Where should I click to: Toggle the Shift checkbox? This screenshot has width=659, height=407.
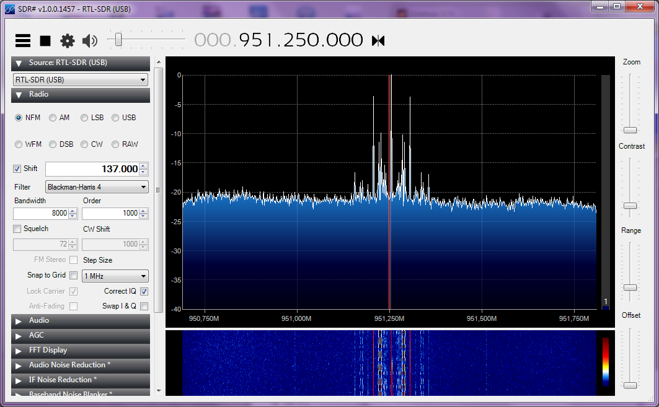point(17,168)
